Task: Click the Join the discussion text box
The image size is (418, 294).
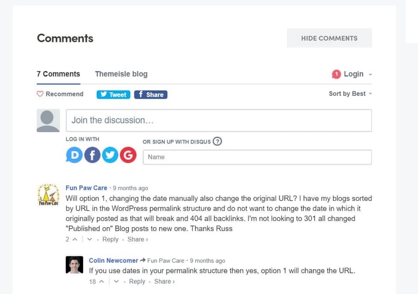Action: point(219,120)
